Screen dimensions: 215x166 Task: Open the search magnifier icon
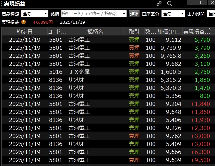coord(169,3)
